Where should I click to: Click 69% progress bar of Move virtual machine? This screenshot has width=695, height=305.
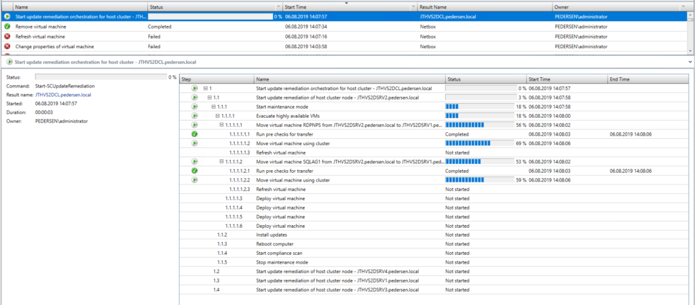[x=481, y=144]
